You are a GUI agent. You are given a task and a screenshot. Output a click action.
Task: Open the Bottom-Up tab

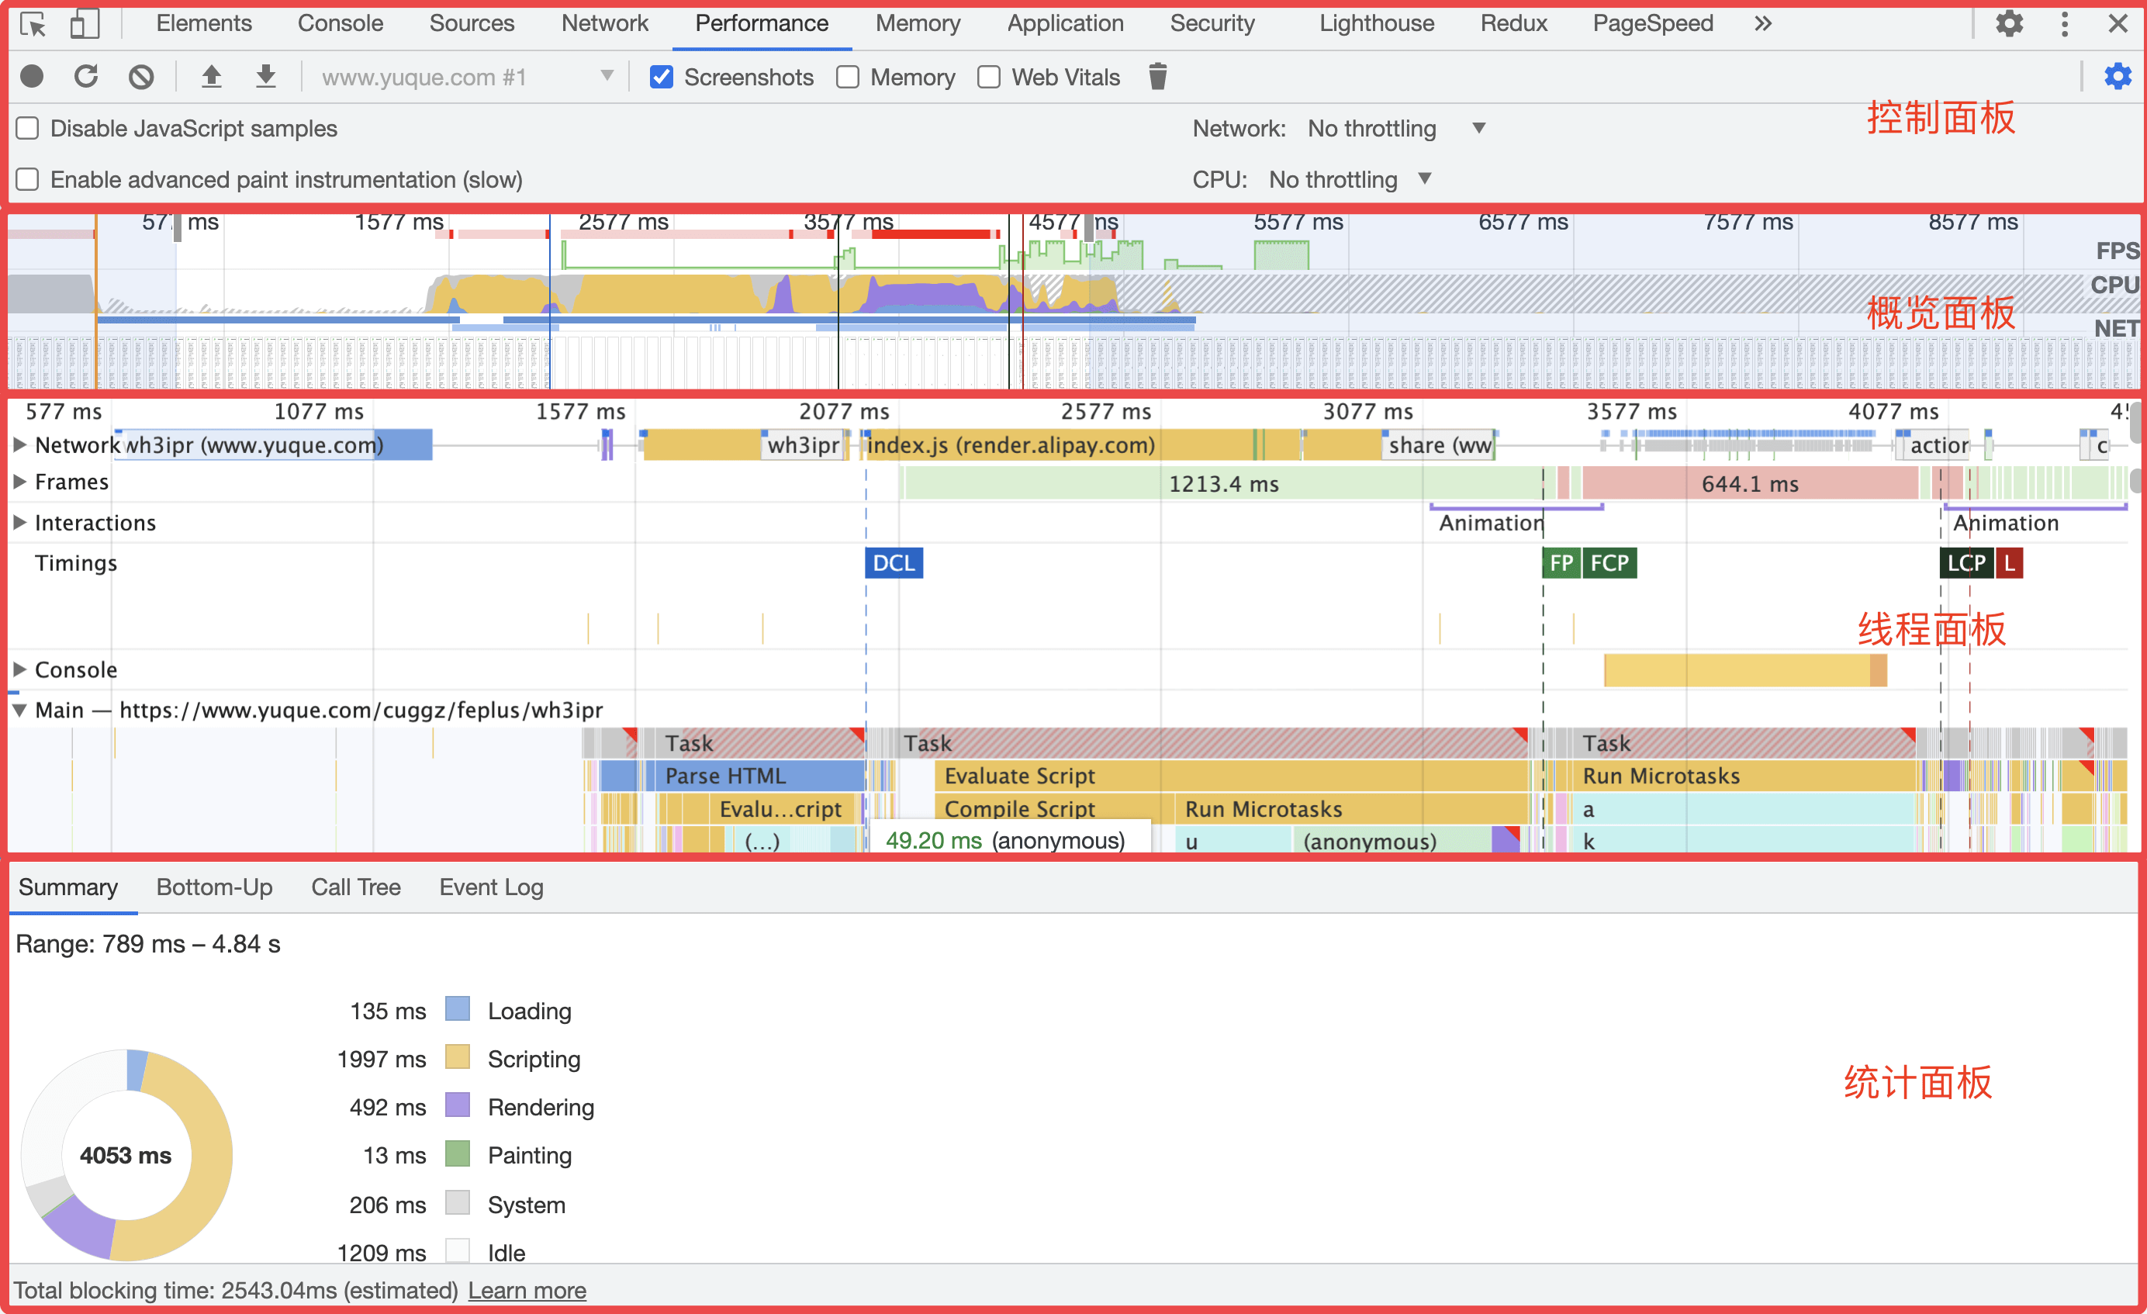pos(214,887)
